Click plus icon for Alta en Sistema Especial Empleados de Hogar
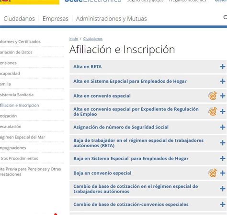The image size is (227, 215). 223,81
